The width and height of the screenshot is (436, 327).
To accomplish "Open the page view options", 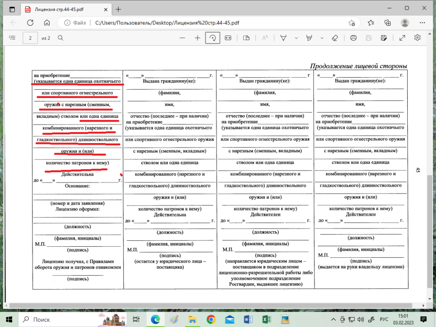I will (246, 38).
